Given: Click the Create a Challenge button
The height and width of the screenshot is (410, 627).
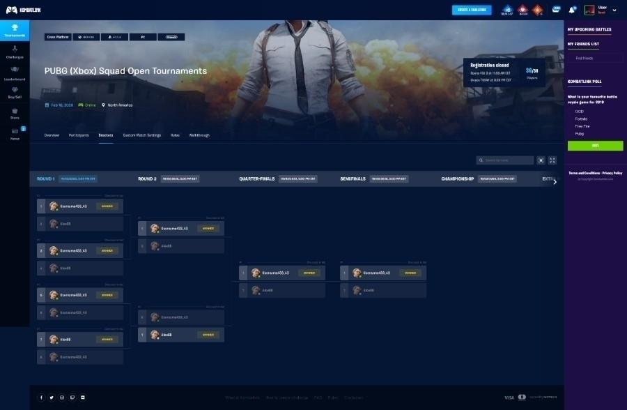Looking at the screenshot, I should pos(472,10).
